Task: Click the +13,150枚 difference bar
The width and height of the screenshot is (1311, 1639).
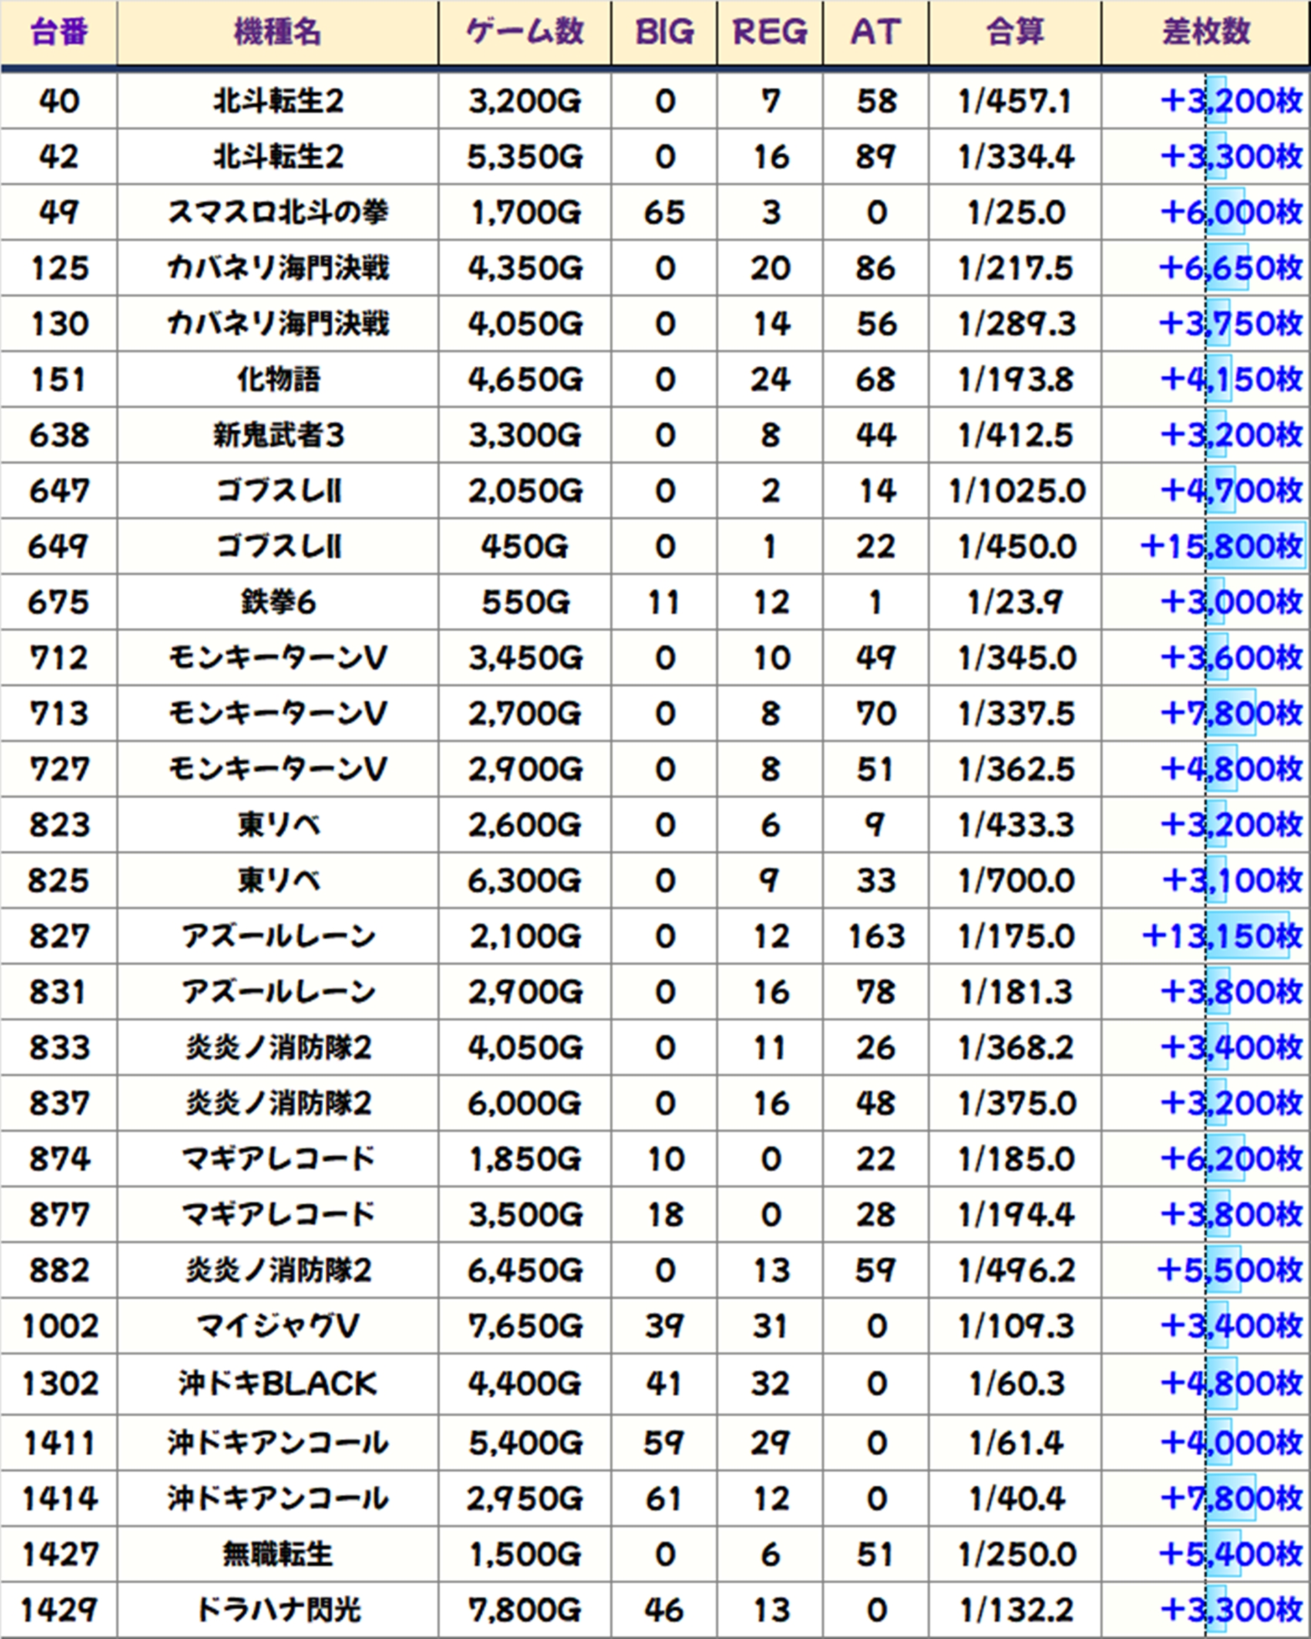Action: click(1247, 936)
